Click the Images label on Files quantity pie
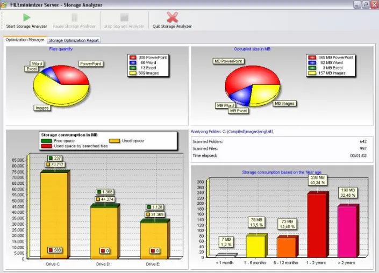This screenshot has width=379, height=273. (x=42, y=108)
